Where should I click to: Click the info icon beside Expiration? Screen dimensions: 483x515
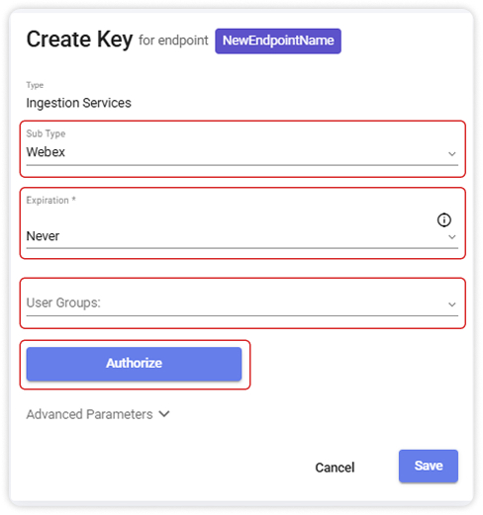click(443, 219)
